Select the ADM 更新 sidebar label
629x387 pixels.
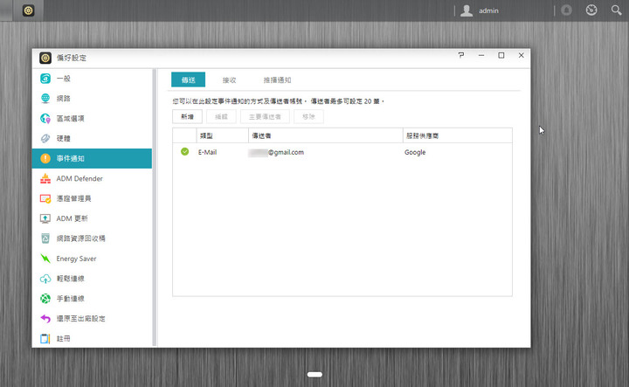(72, 218)
